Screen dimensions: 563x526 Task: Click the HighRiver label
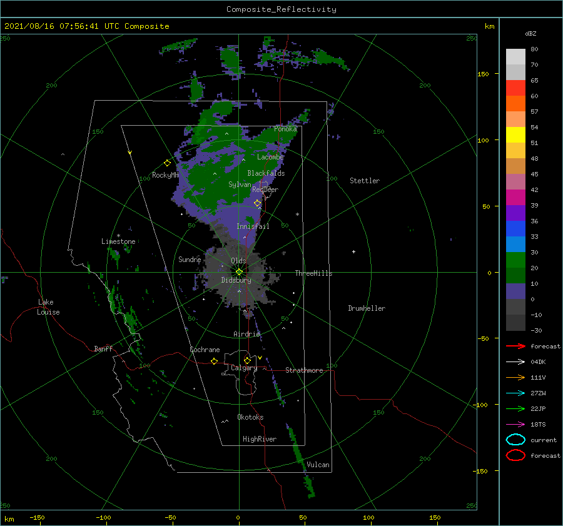(x=260, y=439)
